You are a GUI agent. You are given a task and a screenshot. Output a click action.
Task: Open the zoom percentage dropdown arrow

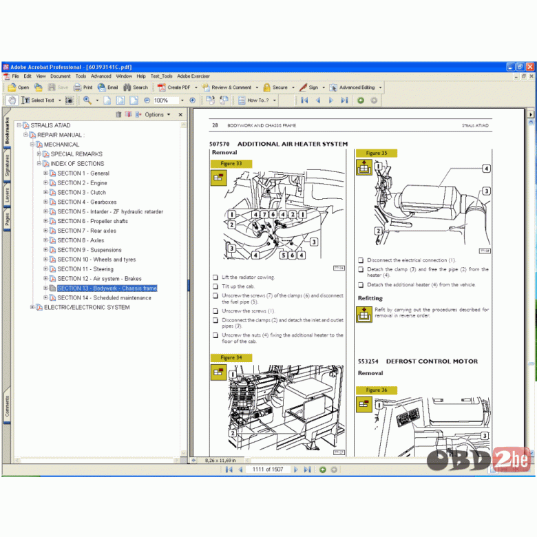[x=182, y=101]
